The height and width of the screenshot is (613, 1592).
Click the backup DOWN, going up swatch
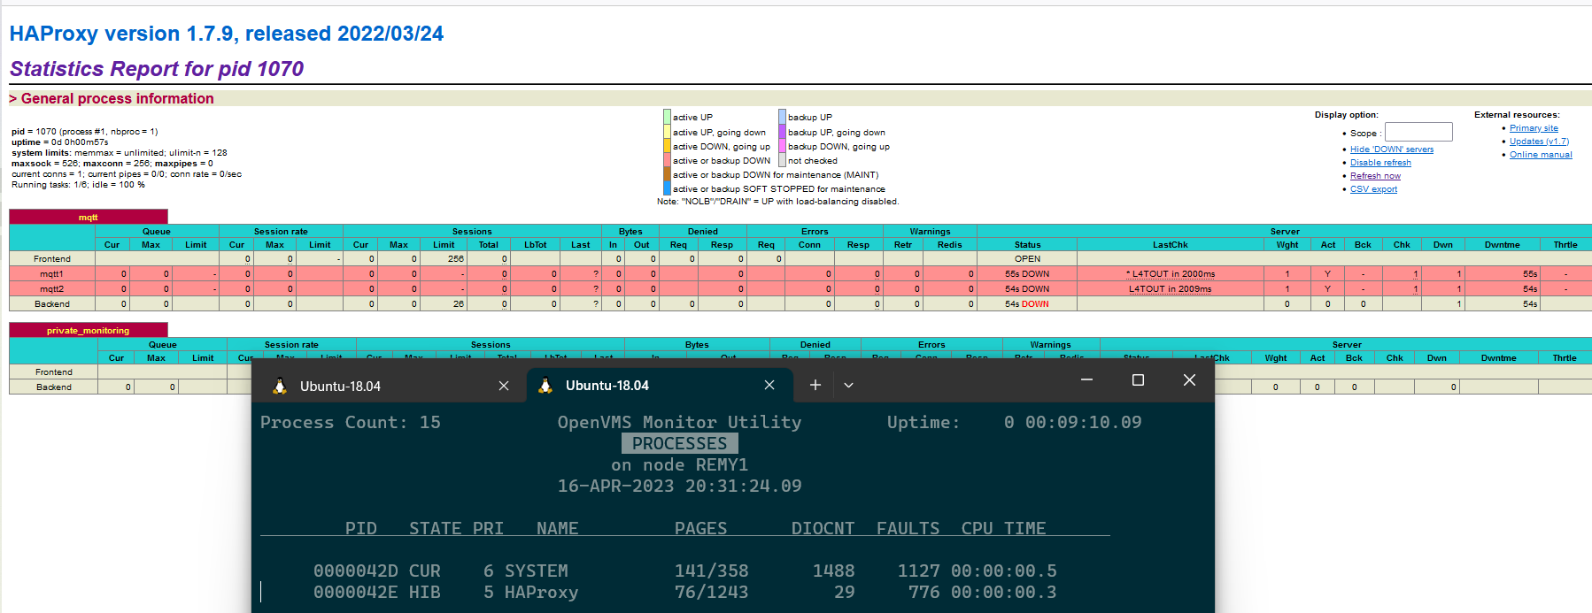click(783, 146)
